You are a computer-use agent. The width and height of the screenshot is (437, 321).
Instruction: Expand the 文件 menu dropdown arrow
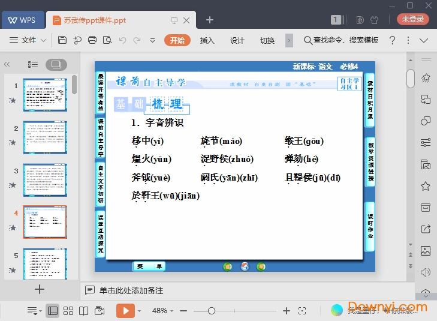43,40
